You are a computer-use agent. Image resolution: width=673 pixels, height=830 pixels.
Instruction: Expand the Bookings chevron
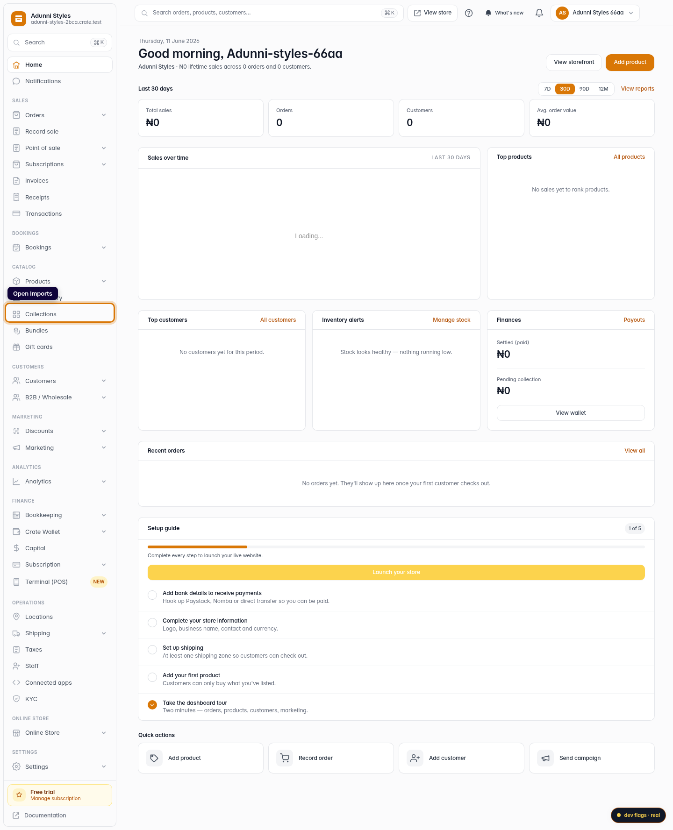[104, 248]
